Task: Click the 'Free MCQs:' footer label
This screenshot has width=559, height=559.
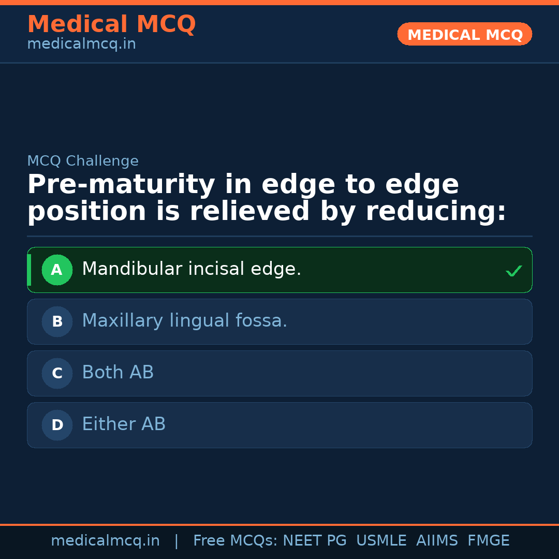Action: [236, 541]
